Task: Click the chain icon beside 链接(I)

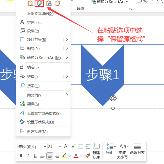Action: pos(22,76)
